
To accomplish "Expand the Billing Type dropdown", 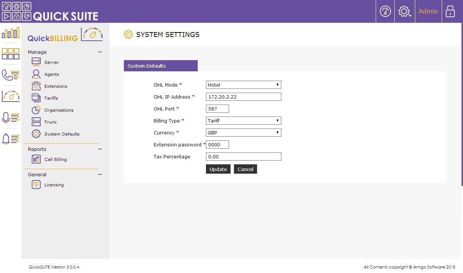I will click(243, 121).
